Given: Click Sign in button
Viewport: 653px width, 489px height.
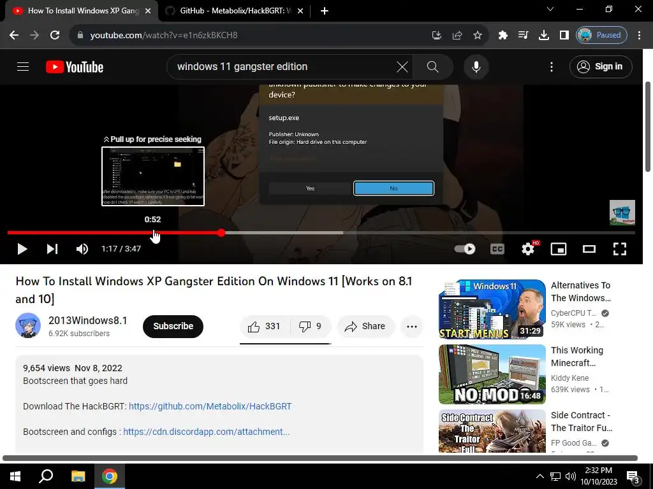Looking at the screenshot, I should 601,66.
